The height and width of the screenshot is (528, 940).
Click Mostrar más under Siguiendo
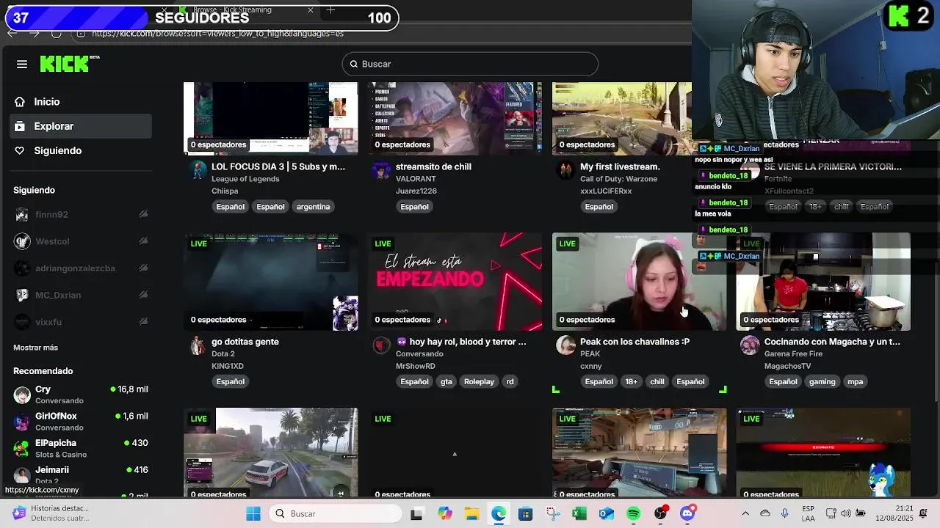point(35,348)
